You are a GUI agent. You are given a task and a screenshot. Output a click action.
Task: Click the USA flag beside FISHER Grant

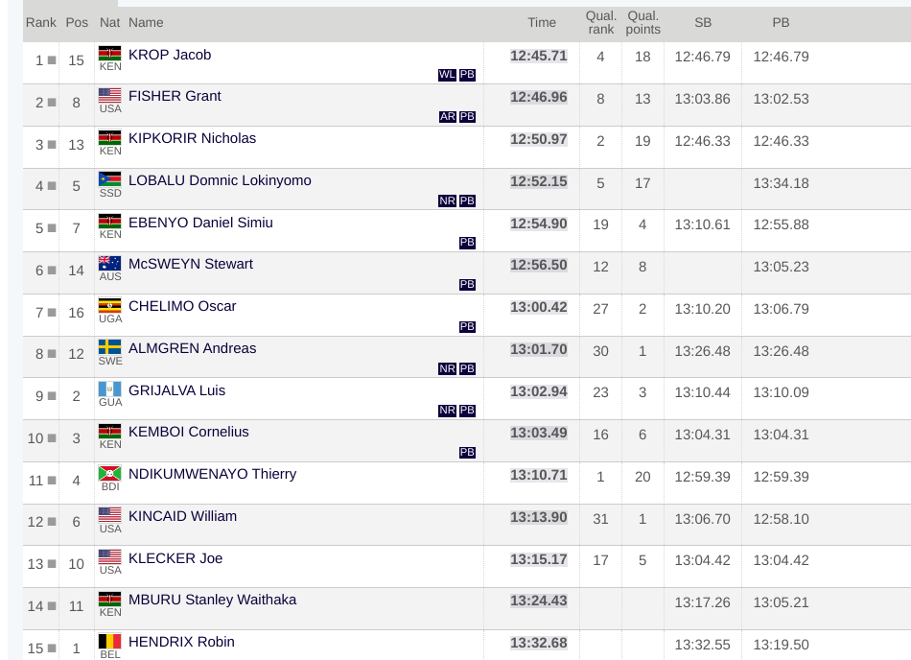[x=110, y=95]
